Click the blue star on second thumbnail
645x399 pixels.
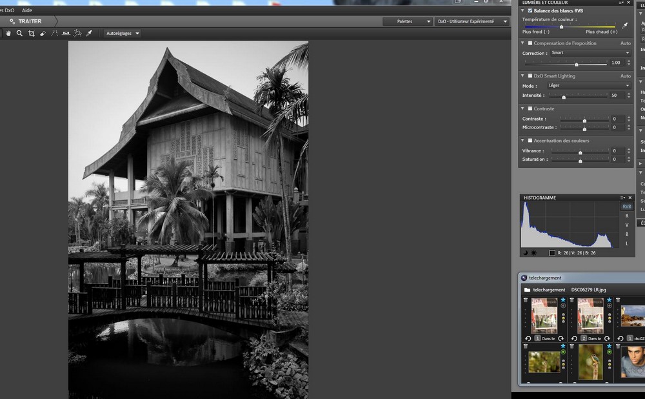[610, 300]
